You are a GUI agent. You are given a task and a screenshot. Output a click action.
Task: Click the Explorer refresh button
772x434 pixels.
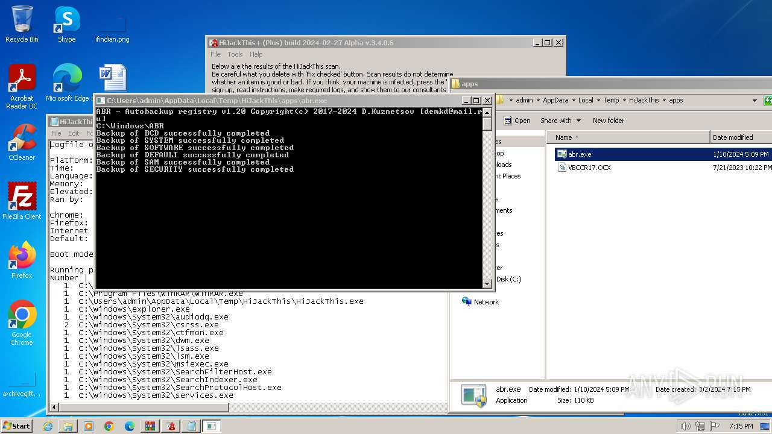coord(768,101)
